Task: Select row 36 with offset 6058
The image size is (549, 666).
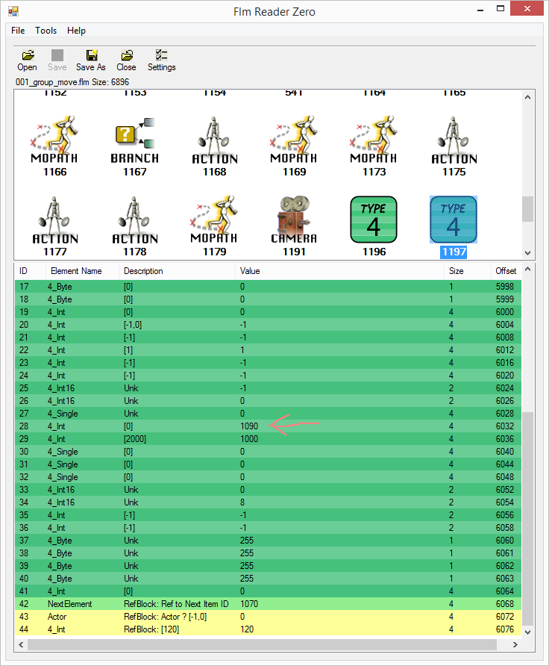Action: [x=268, y=528]
